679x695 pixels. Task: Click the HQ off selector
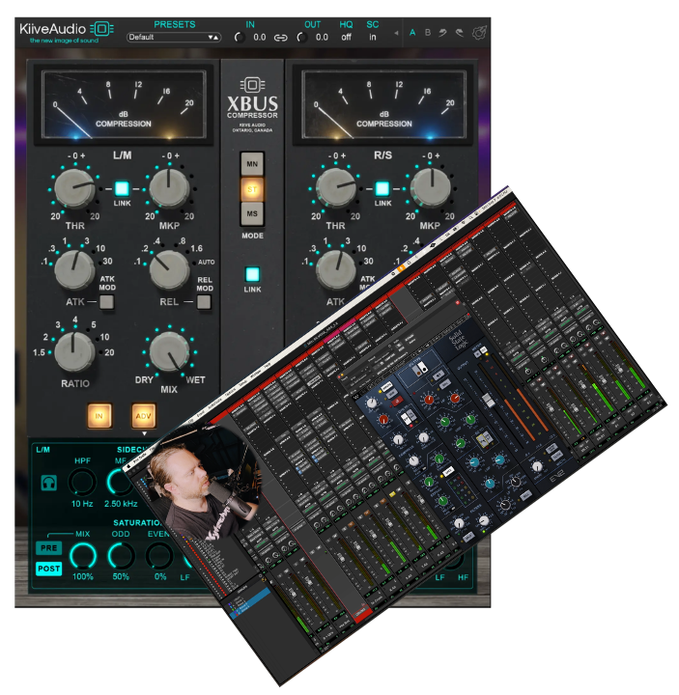346,38
